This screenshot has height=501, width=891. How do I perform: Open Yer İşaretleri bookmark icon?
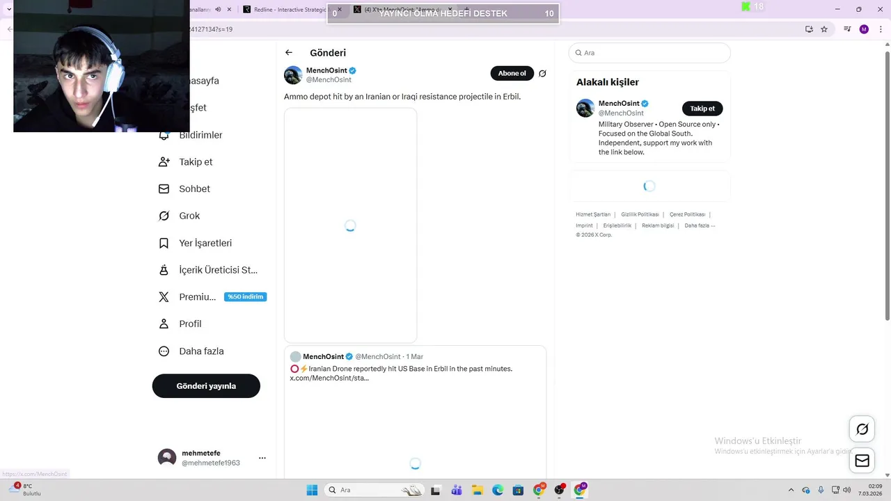[164, 244]
